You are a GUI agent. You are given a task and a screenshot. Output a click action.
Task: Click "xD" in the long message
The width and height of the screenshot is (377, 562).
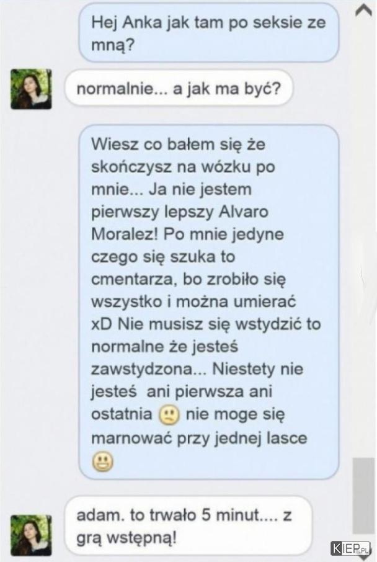[x=102, y=324]
